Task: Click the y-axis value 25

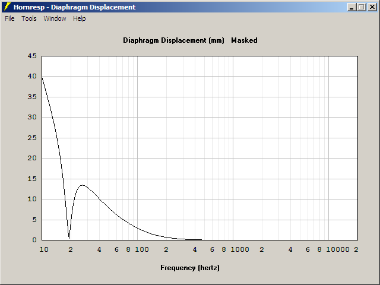Action: (32, 138)
